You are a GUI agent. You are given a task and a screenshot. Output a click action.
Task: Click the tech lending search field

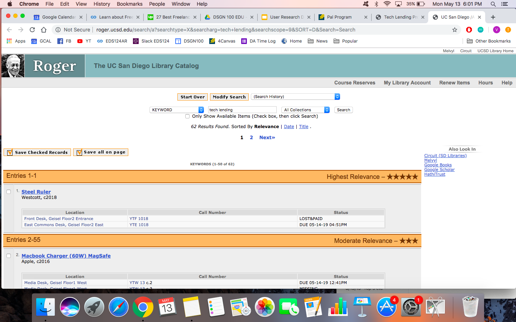point(242,110)
